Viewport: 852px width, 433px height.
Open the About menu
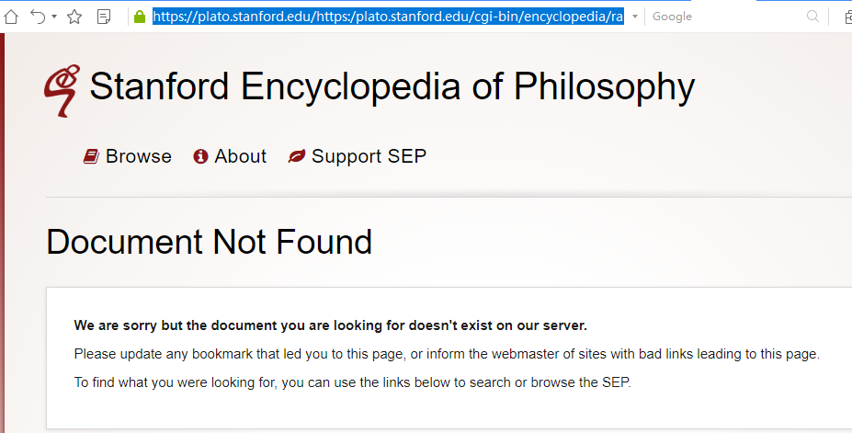click(x=240, y=157)
